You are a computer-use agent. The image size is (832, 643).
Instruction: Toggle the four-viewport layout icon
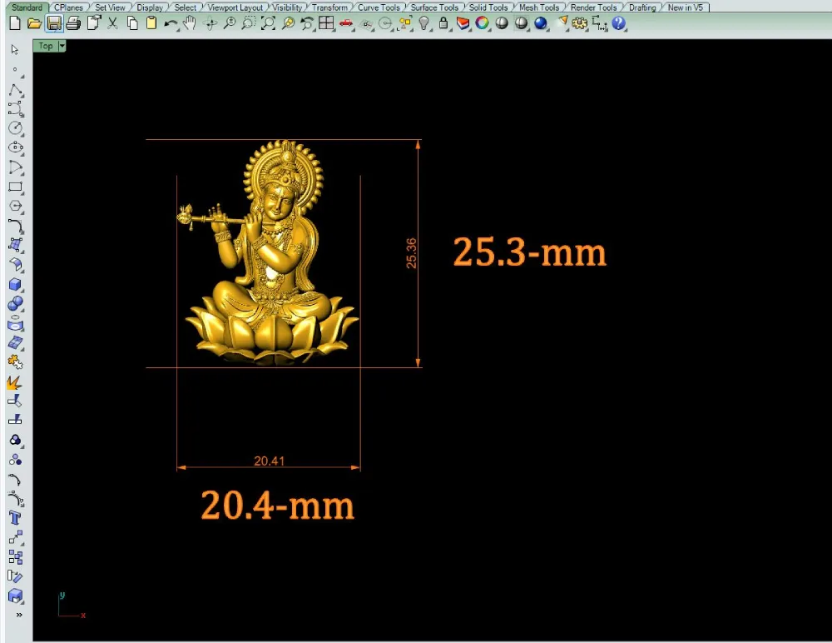tap(326, 23)
